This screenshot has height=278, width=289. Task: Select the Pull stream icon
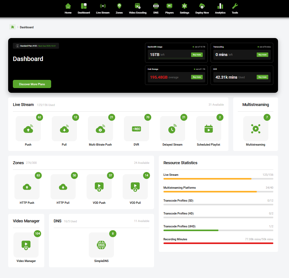click(64, 128)
